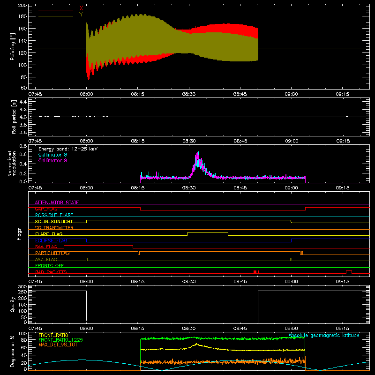This screenshot has width=375, height=375.
Task: Click the '08:15' tick label under Flags panel
Action: click(x=137, y=282)
